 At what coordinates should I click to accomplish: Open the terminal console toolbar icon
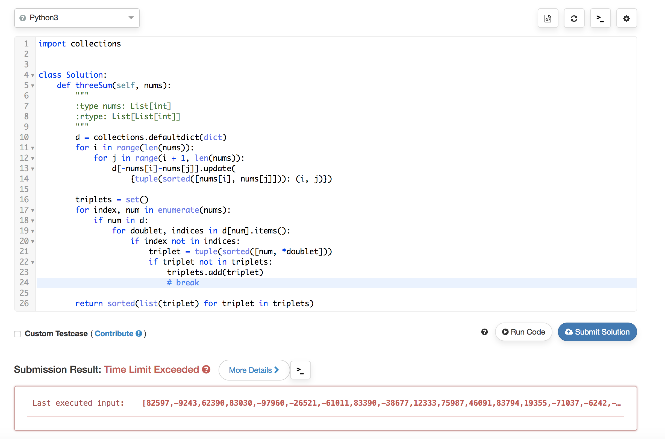(600, 19)
